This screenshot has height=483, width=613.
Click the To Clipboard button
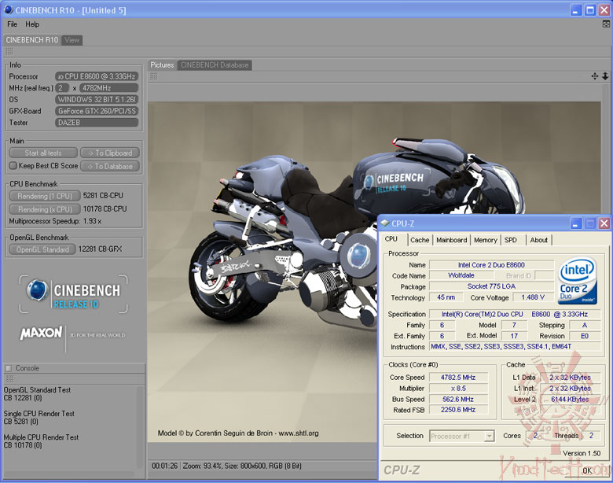110,153
